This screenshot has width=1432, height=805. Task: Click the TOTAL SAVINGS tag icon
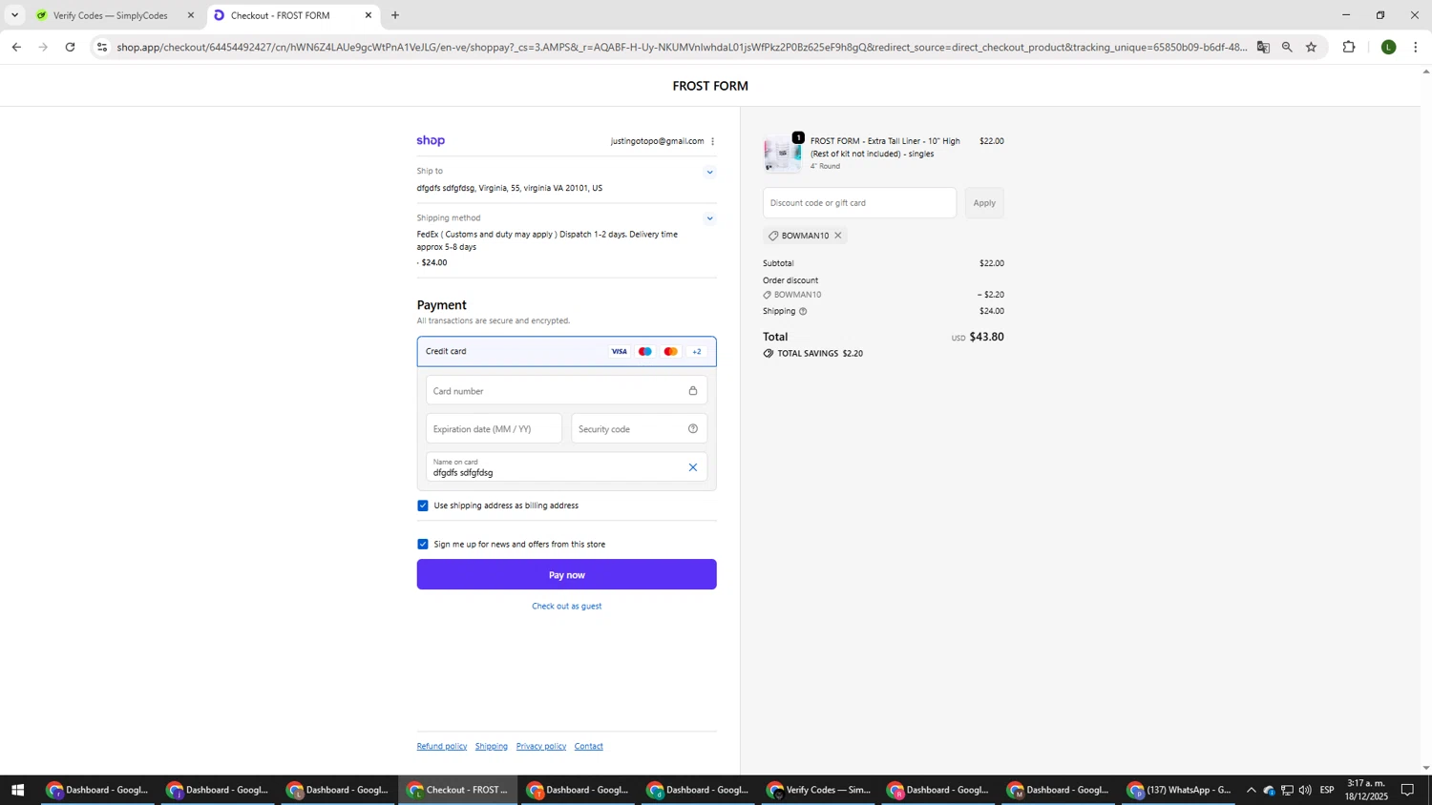769,354
